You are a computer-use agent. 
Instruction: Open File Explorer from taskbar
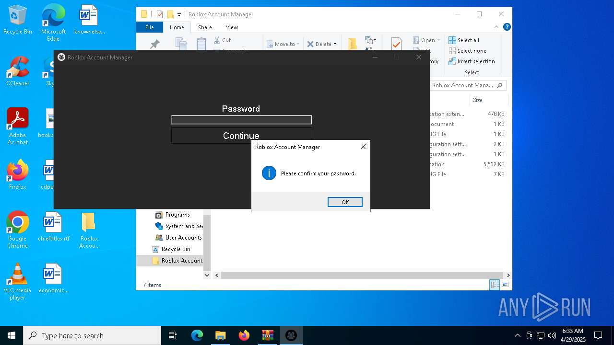coord(220,335)
